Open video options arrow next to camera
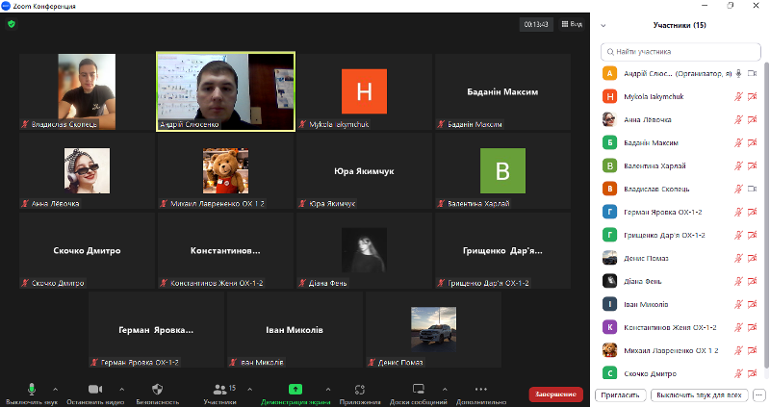770x407 pixels. pos(122,390)
